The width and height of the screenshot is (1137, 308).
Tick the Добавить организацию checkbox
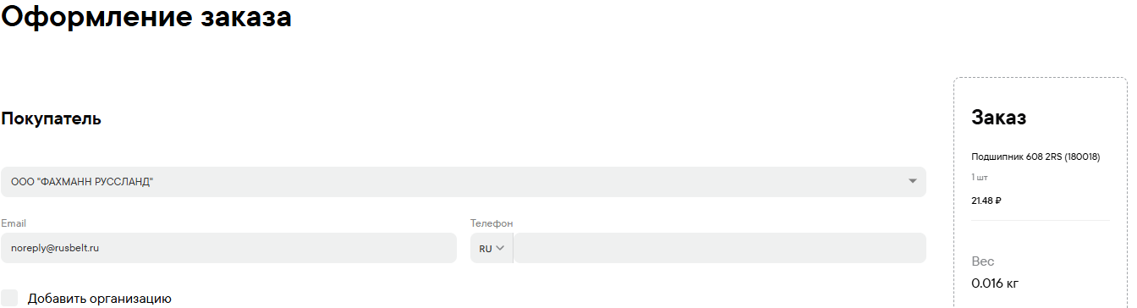click(9, 298)
